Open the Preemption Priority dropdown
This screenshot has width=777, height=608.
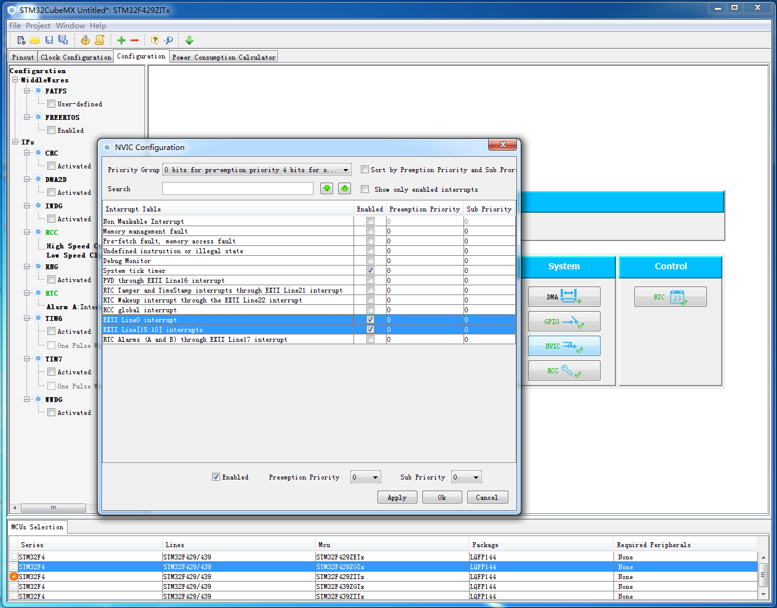pyautogui.click(x=366, y=477)
